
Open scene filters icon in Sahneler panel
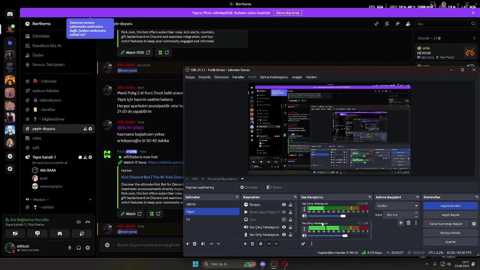coord(203,244)
